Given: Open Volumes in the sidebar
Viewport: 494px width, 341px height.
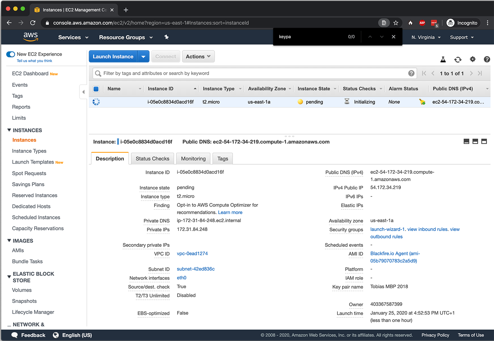Looking at the screenshot, I should [22, 290].
